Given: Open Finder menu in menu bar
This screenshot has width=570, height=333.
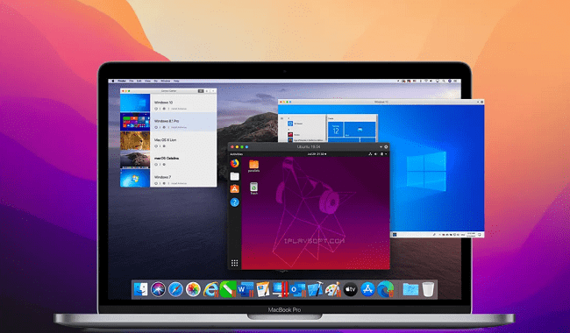Looking at the screenshot, I should 122,81.
